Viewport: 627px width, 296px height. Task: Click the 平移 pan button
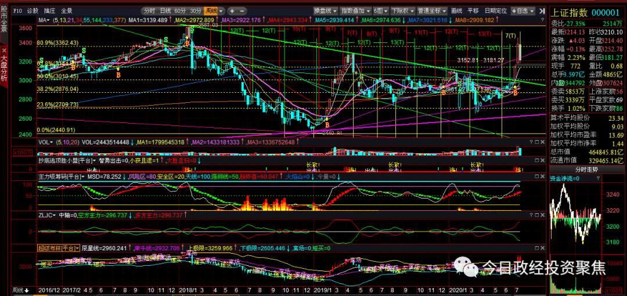point(473,11)
